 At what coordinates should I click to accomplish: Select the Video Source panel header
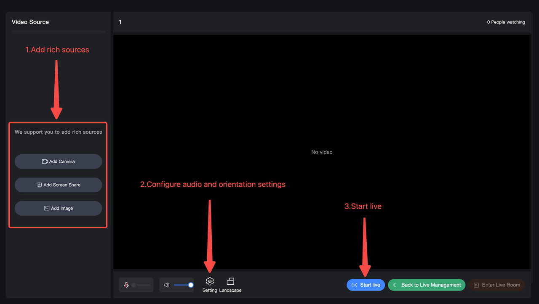pyautogui.click(x=30, y=22)
